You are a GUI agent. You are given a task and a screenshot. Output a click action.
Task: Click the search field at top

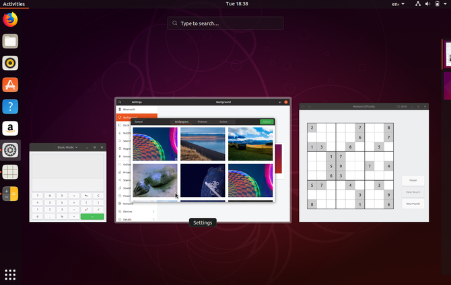tap(225, 24)
